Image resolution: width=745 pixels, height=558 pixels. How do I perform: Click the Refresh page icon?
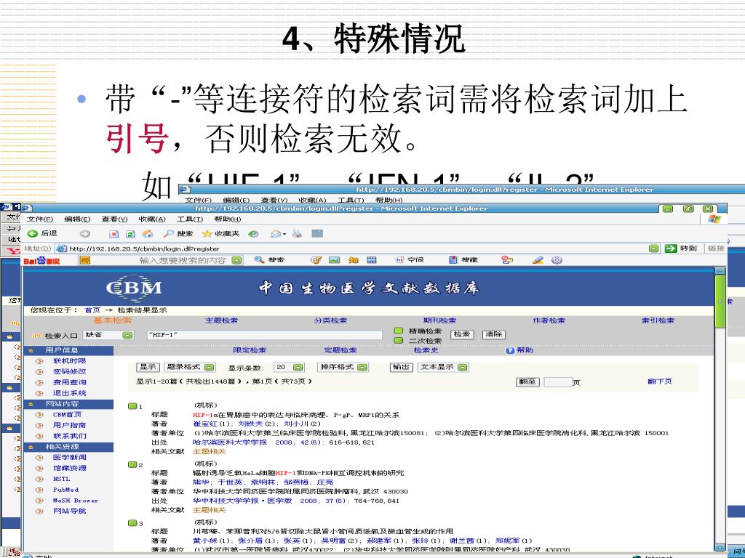point(130,234)
